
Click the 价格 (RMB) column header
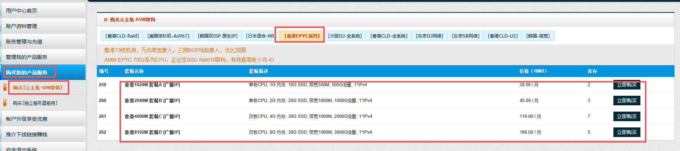click(533, 71)
